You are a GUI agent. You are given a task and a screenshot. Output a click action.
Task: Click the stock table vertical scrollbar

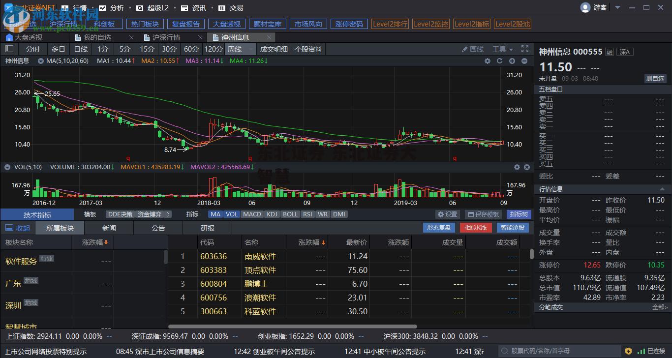click(531, 254)
